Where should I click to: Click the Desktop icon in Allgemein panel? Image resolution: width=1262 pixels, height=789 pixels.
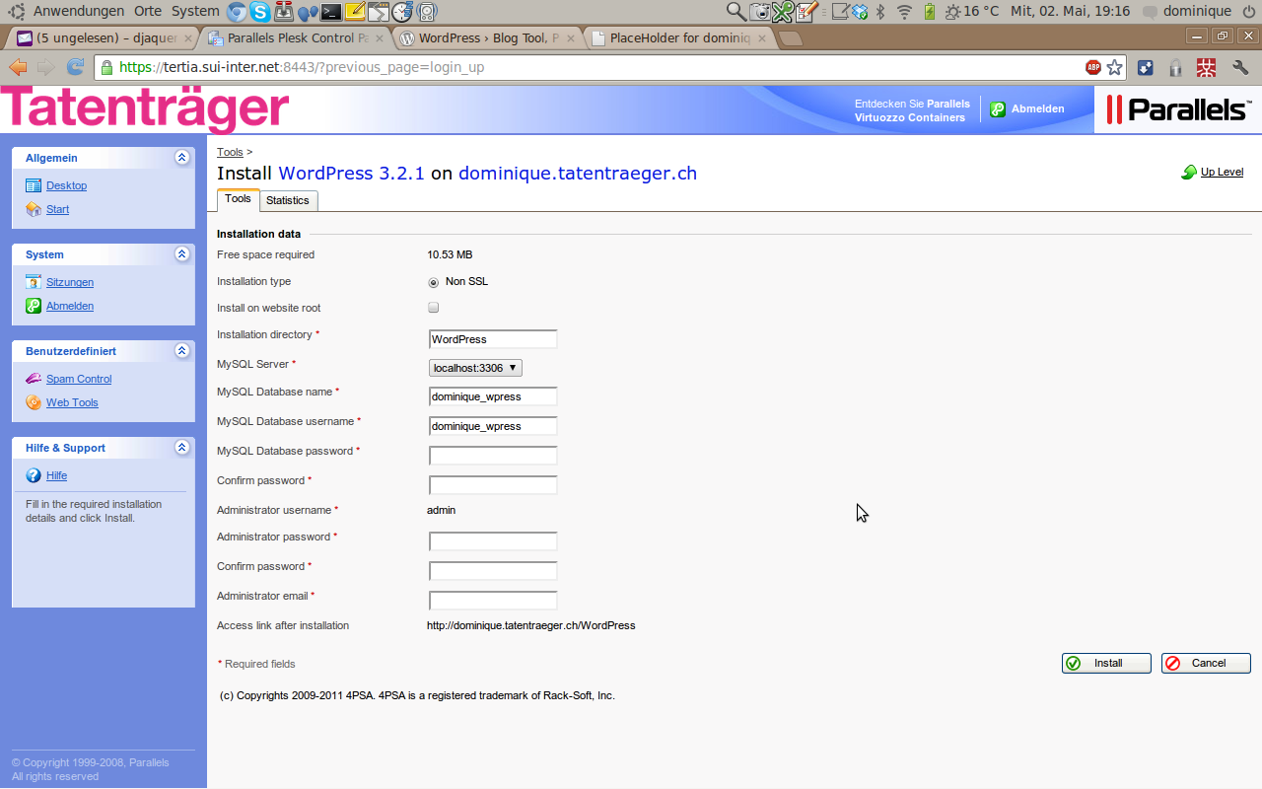click(34, 185)
